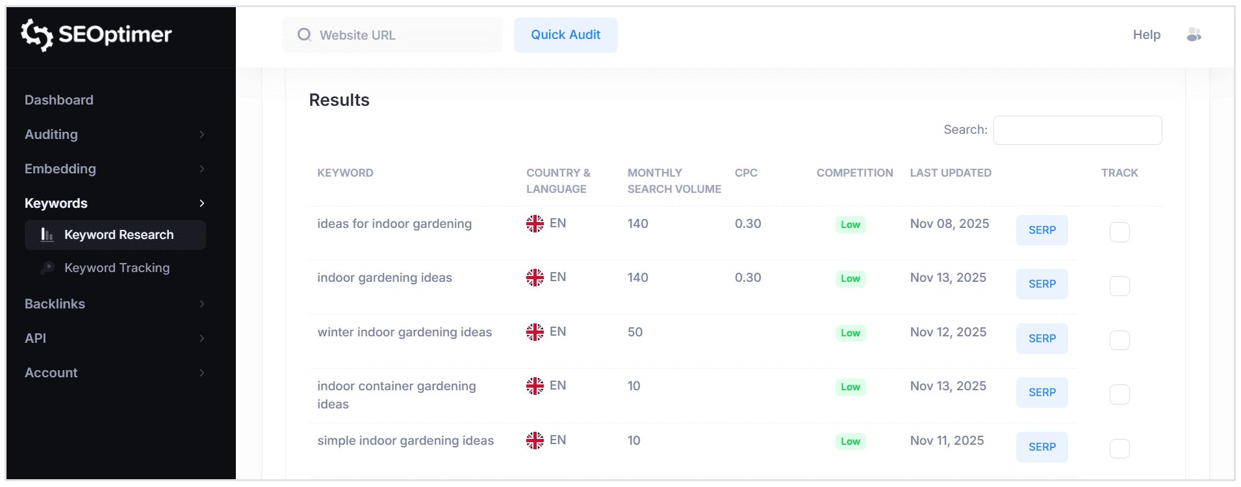Click the Quick Audit button

pyautogui.click(x=565, y=35)
